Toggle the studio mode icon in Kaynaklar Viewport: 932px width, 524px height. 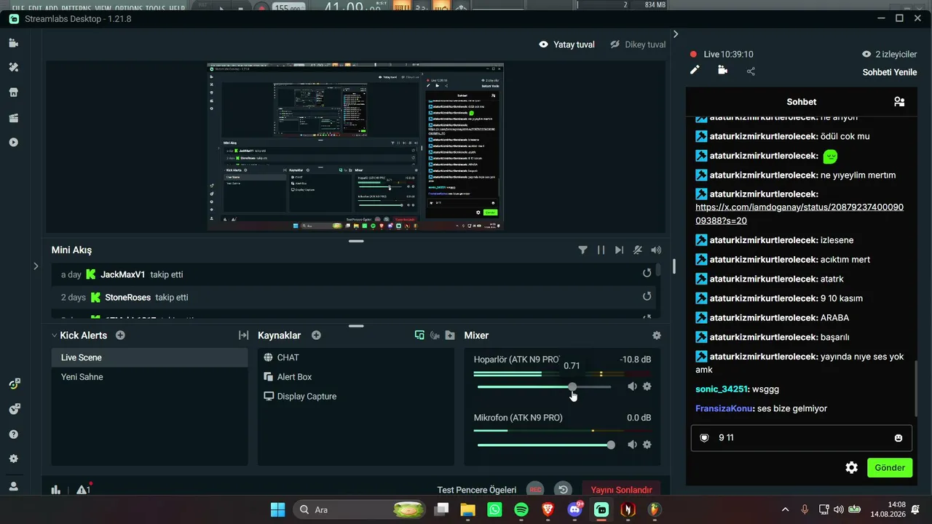tap(435, 336)
